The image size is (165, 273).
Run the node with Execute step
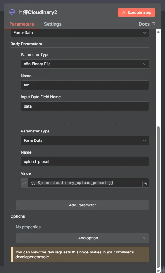tap(137, 12)
